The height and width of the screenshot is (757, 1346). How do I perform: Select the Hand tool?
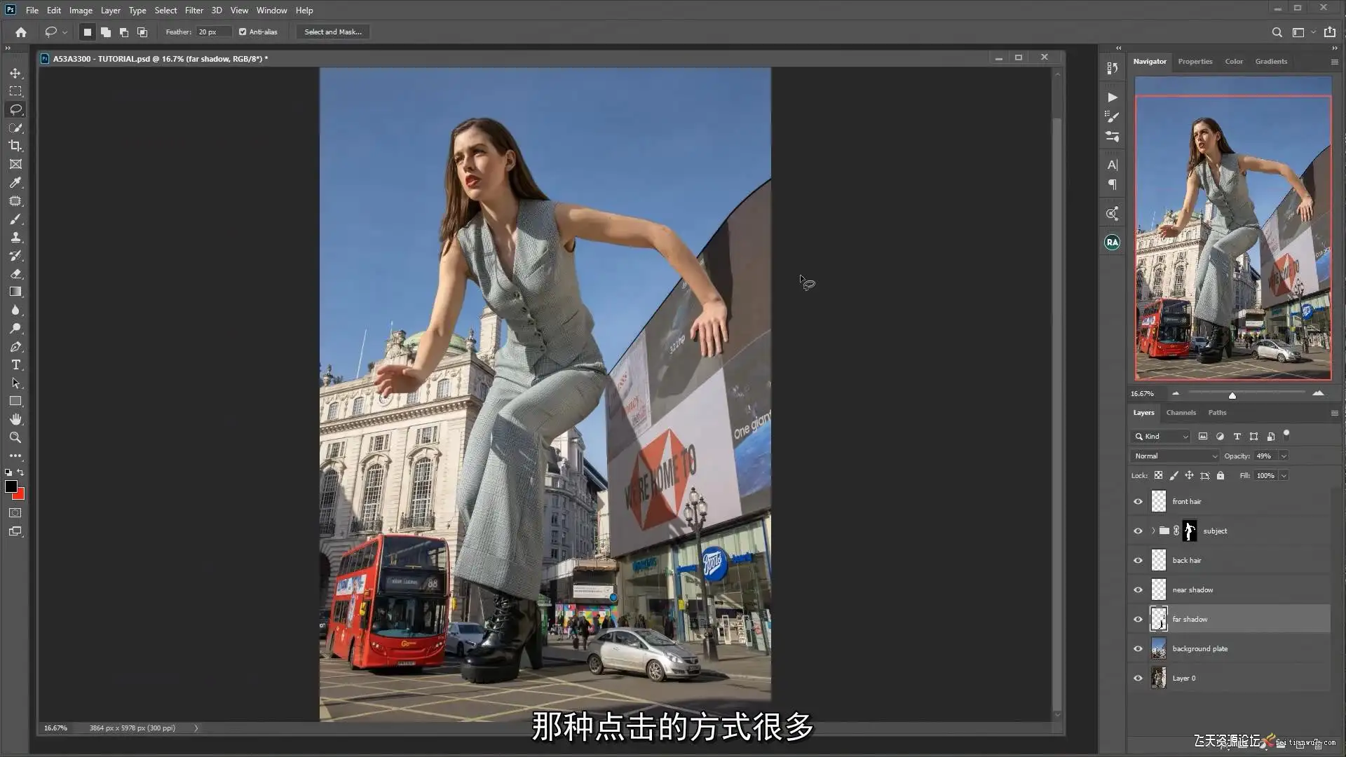coord(15,419)
